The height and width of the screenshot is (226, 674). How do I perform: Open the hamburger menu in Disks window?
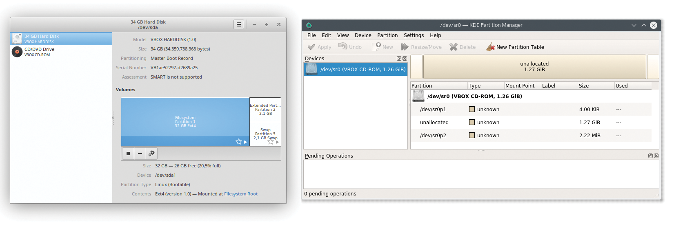pyautogui.click(x=239, y=24)
